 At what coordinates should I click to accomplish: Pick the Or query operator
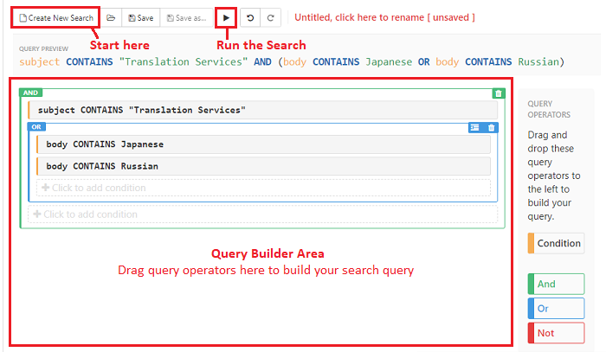(556, 309)
